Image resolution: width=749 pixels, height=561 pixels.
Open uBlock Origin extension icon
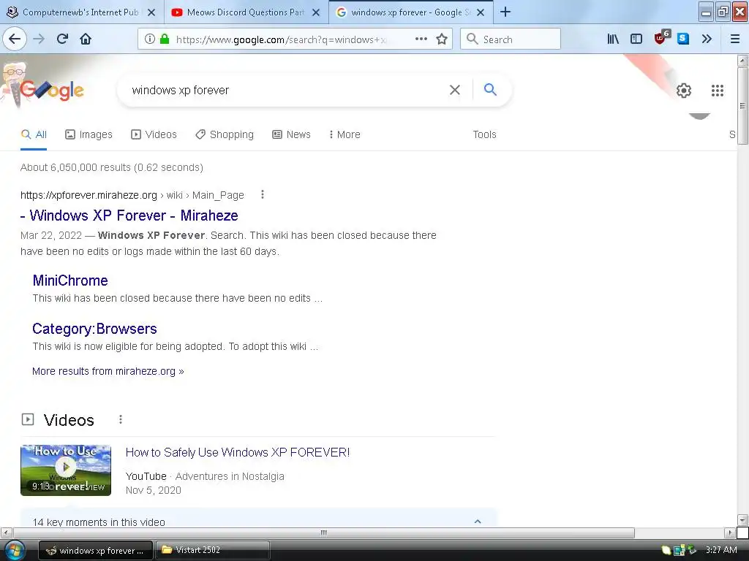661,38
